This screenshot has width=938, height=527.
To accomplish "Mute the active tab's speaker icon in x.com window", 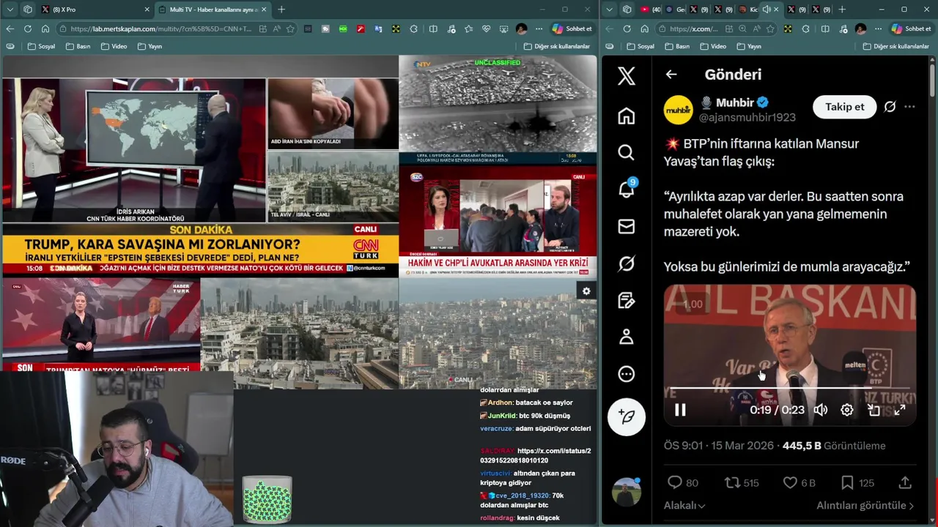I will coord(766,10).
